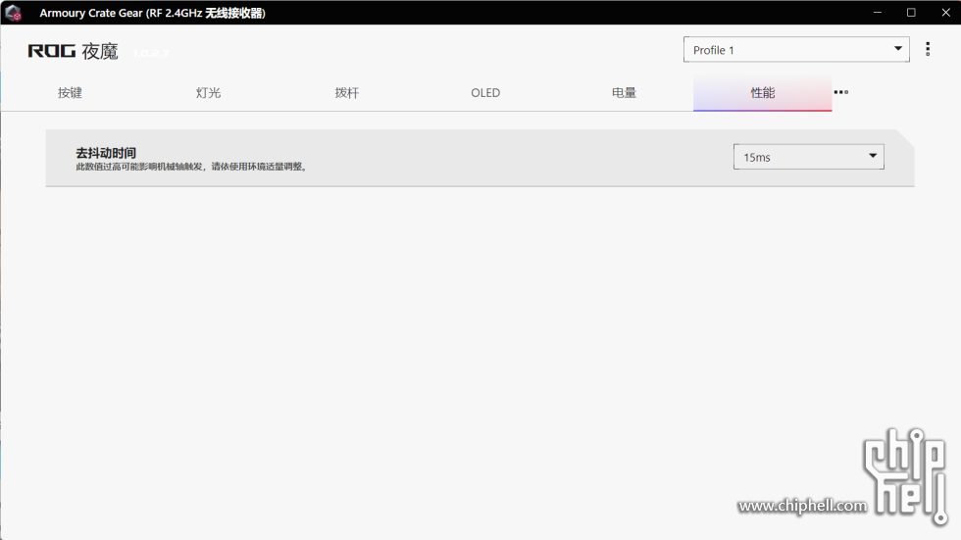This screenshot has height=540, width=961.
Task: Open the 按键 tab
Action: click(70, 93)
